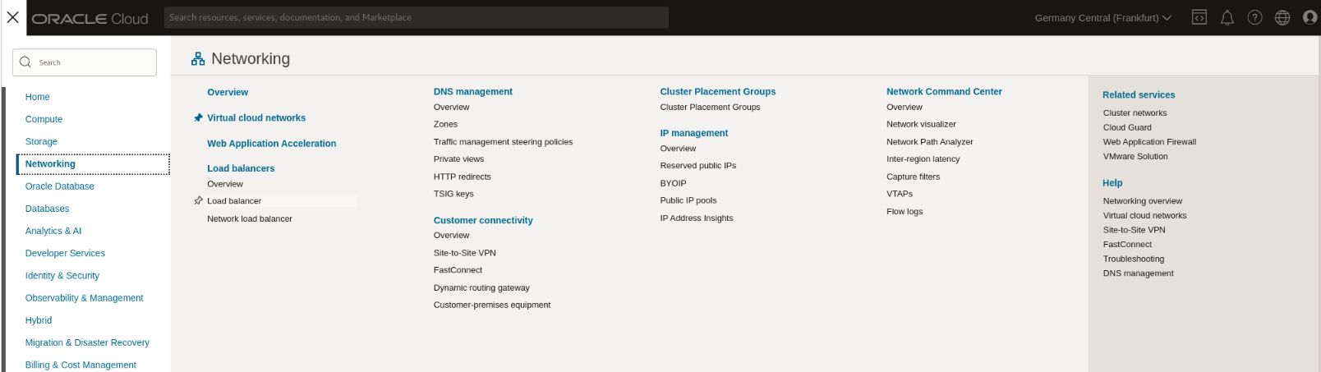Open the Customer connectivity heading link
The height and width of the screenshot is (372, 1321).
tap(483, 220)
